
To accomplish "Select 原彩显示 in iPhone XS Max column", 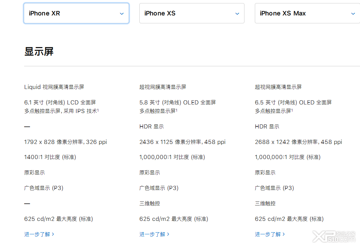I will [265, 173].
